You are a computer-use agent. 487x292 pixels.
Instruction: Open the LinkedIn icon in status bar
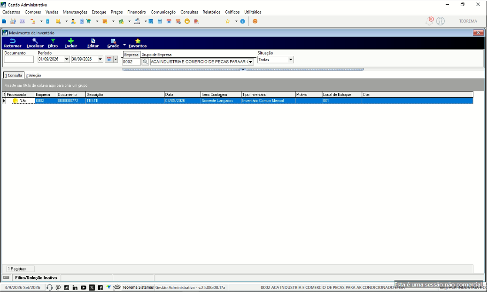tap(75, 288)
